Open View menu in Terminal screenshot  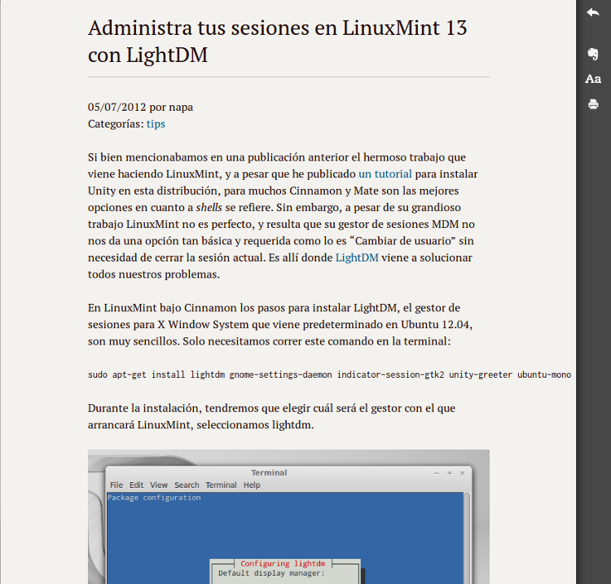pos(159,485)
